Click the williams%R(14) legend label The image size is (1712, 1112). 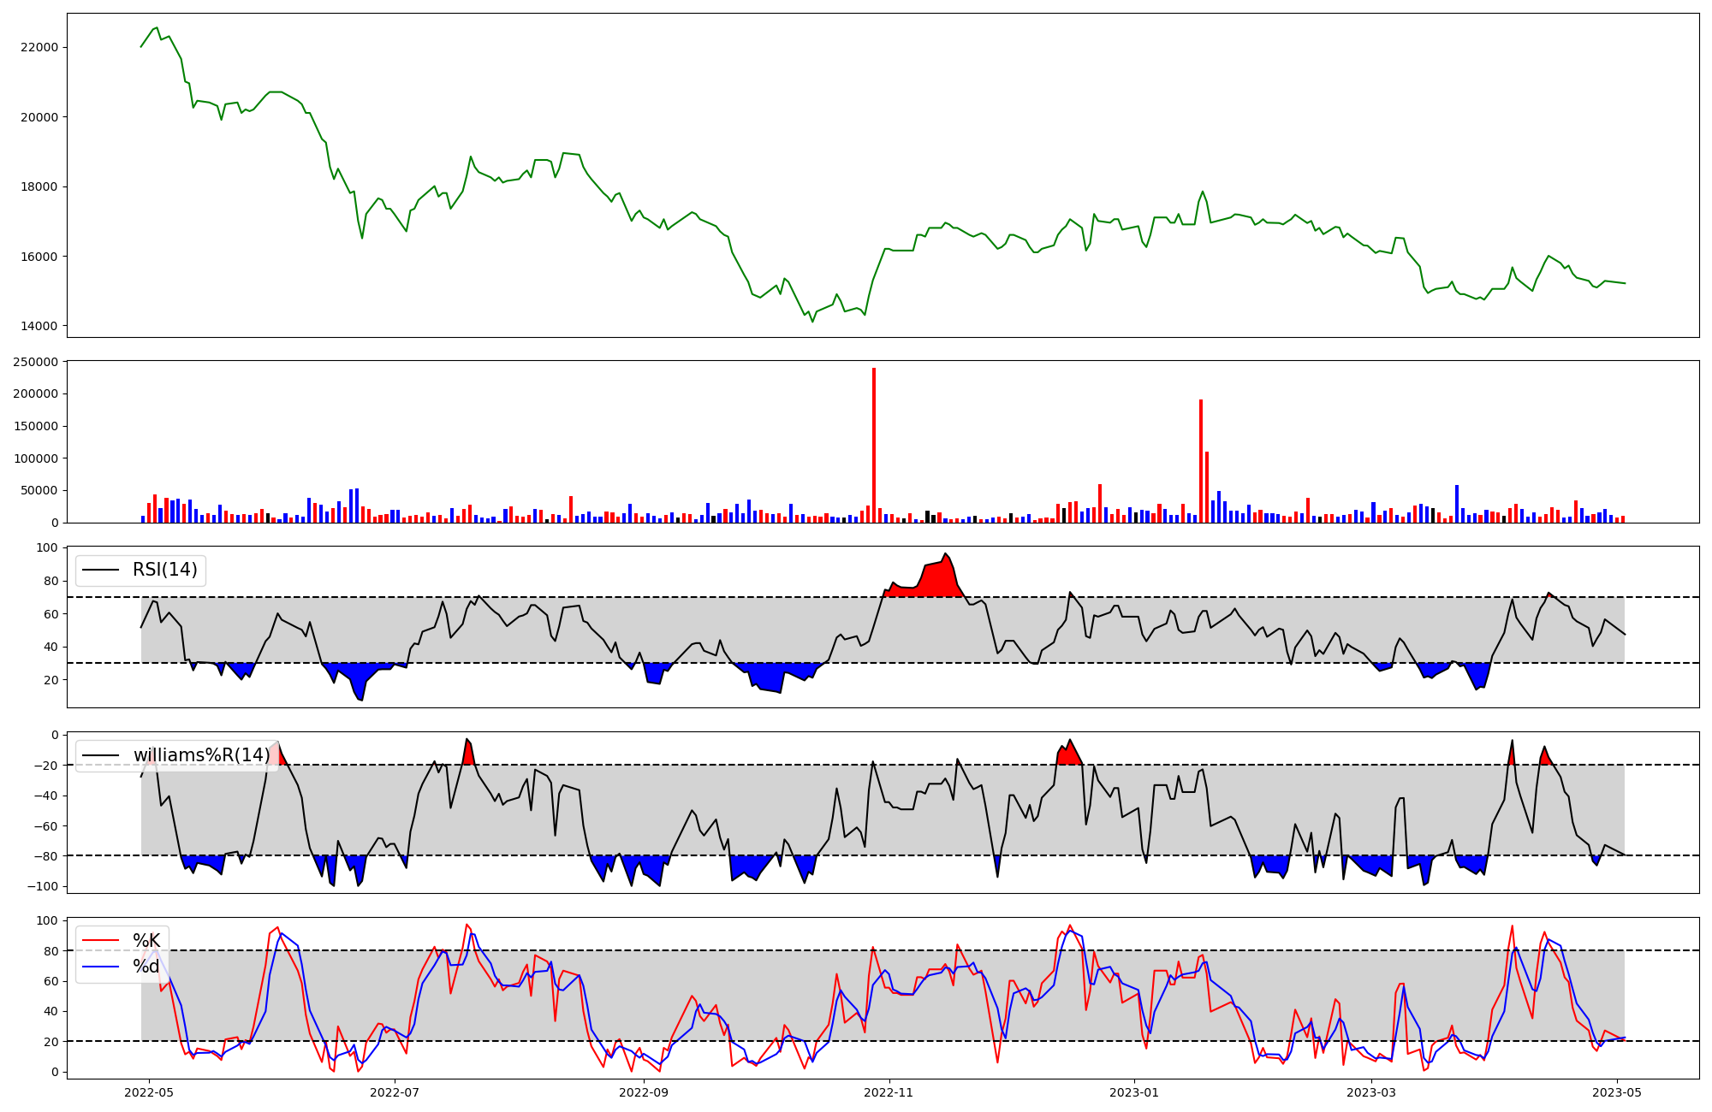pos(201,755)
